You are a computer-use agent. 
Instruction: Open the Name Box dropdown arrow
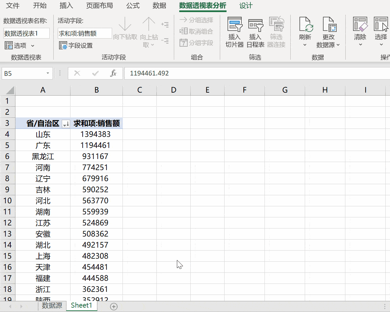coord(47,73)
